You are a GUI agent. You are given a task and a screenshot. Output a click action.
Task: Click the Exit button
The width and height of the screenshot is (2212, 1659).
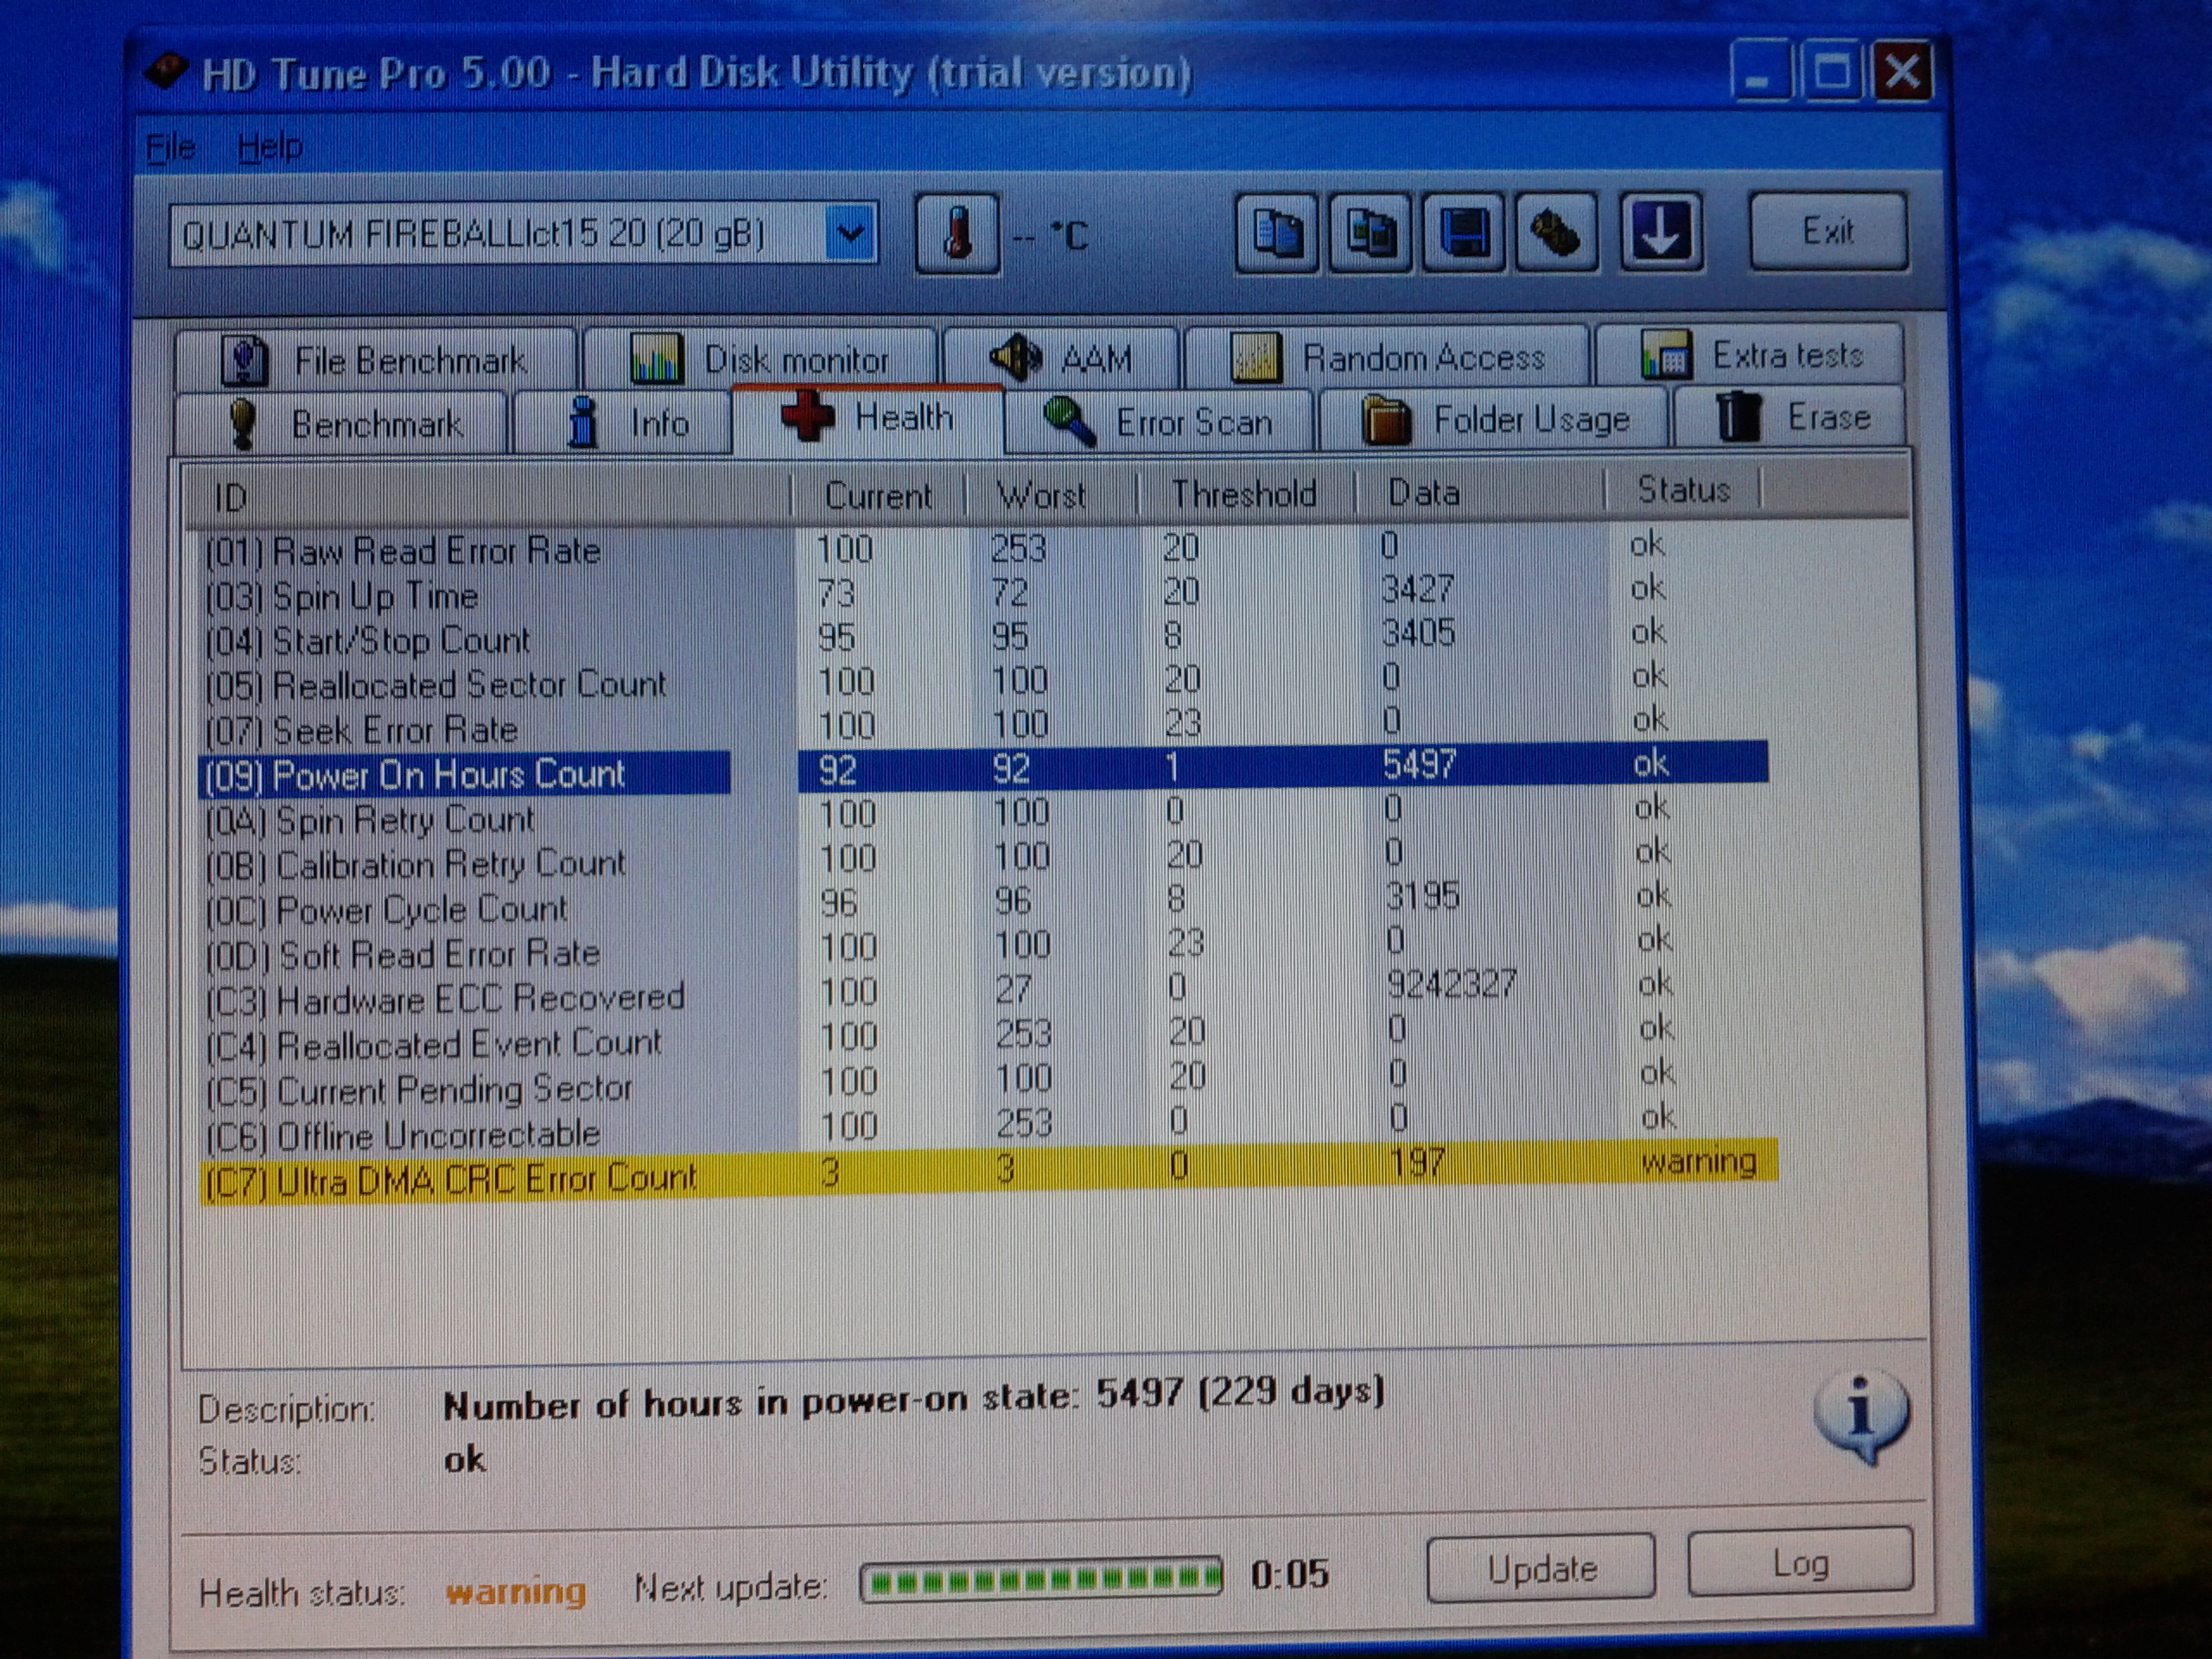(1829, 232)
